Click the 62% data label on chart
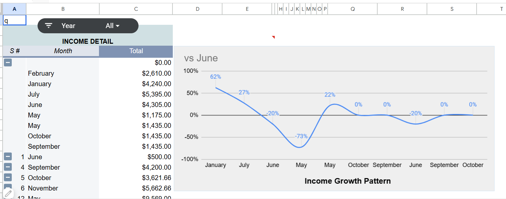The width and height of the screenshot is (506, 199). point(216,77)
